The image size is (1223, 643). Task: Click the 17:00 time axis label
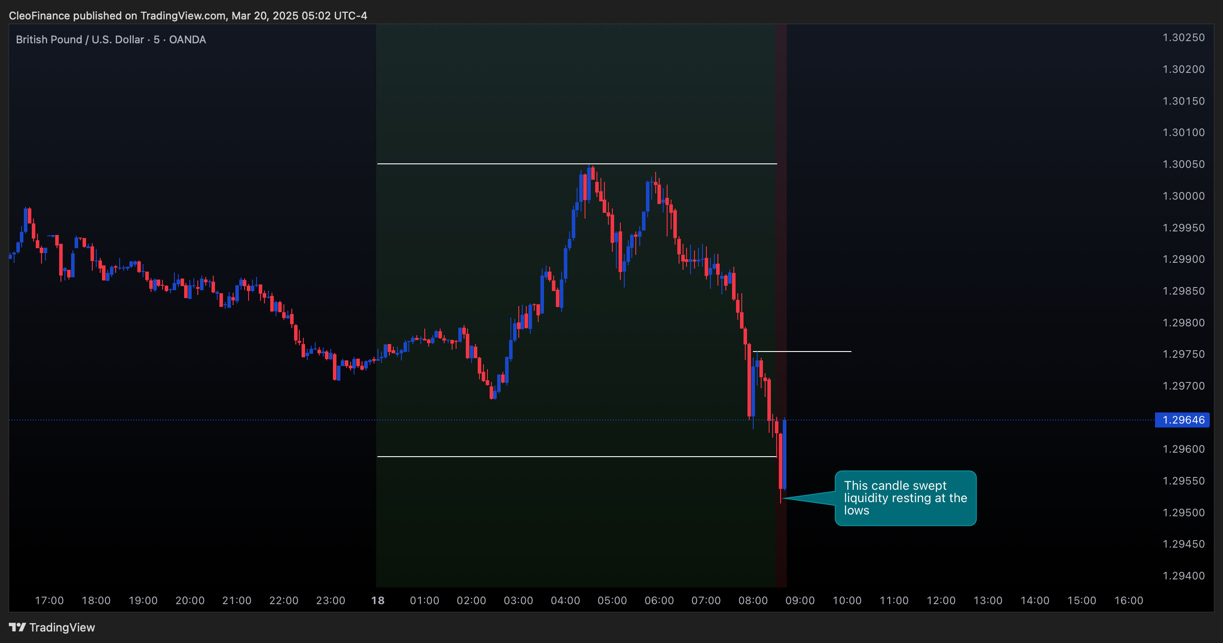tap(49, 601)
